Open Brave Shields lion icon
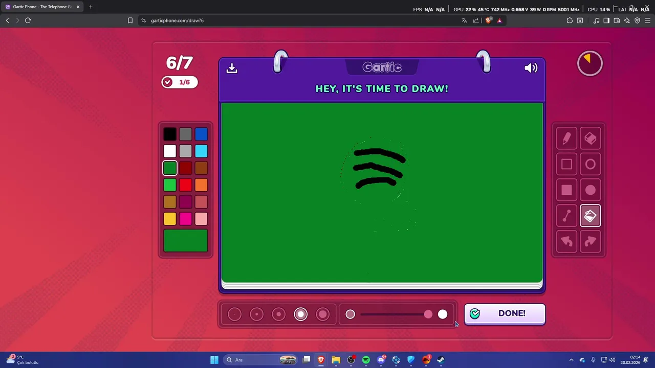655x368 pixels. point(488,20)
